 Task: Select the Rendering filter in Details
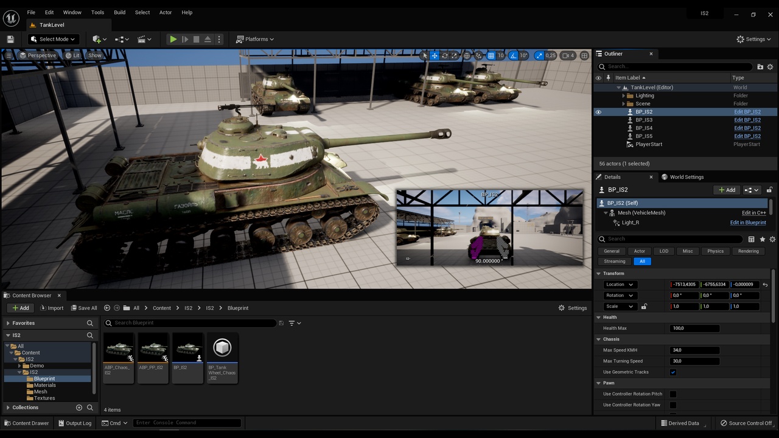point(748,251)
